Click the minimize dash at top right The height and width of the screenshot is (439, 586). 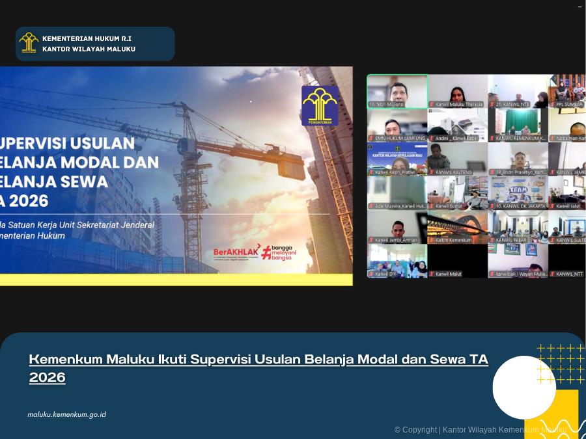pyautogui.click(x=579, y=7)
